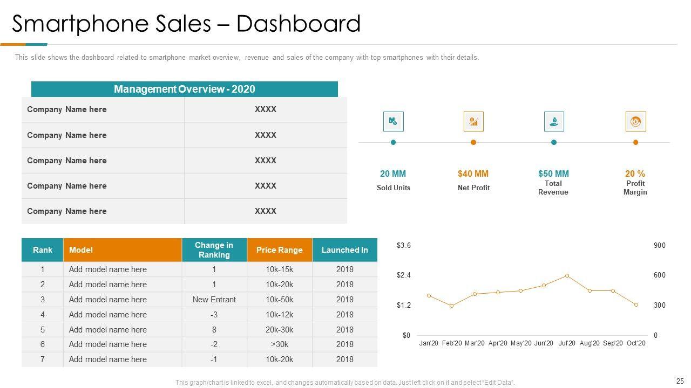
Task: Select the orange dot under Net Profit icon
Action: [473, 142]
